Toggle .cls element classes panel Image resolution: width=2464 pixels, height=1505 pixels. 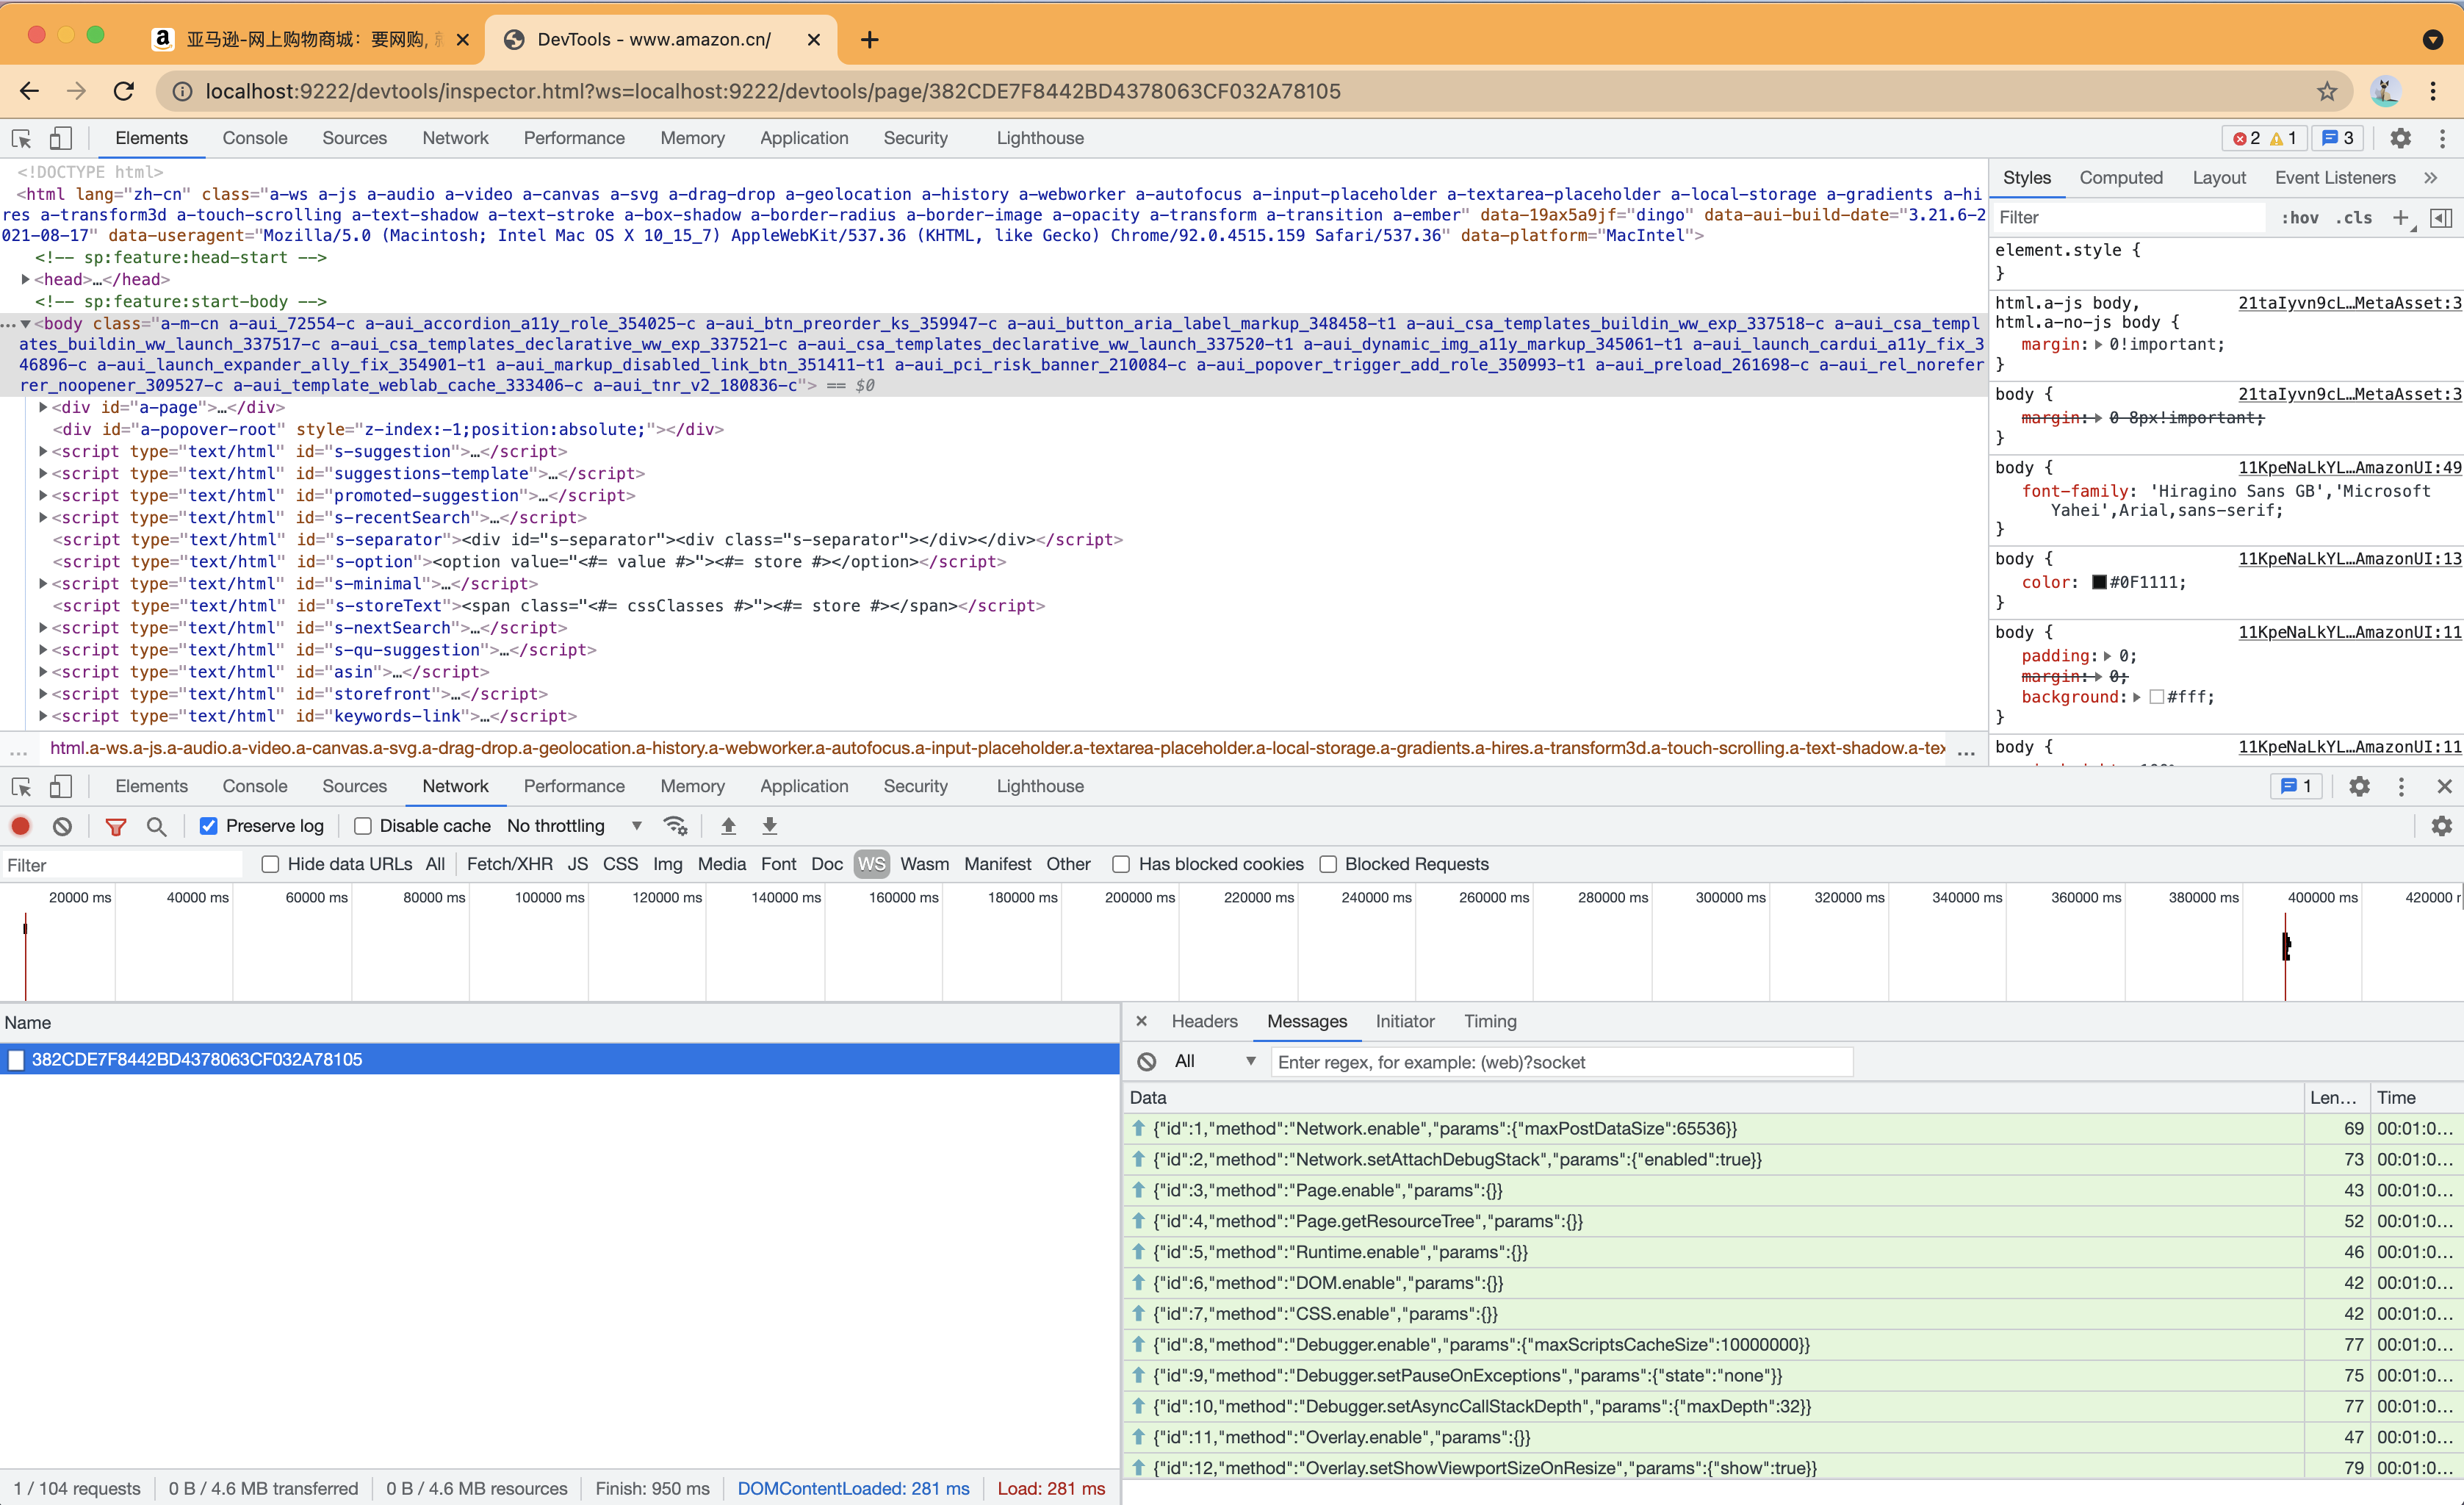pyautogui.click(x=2355, y=217)
